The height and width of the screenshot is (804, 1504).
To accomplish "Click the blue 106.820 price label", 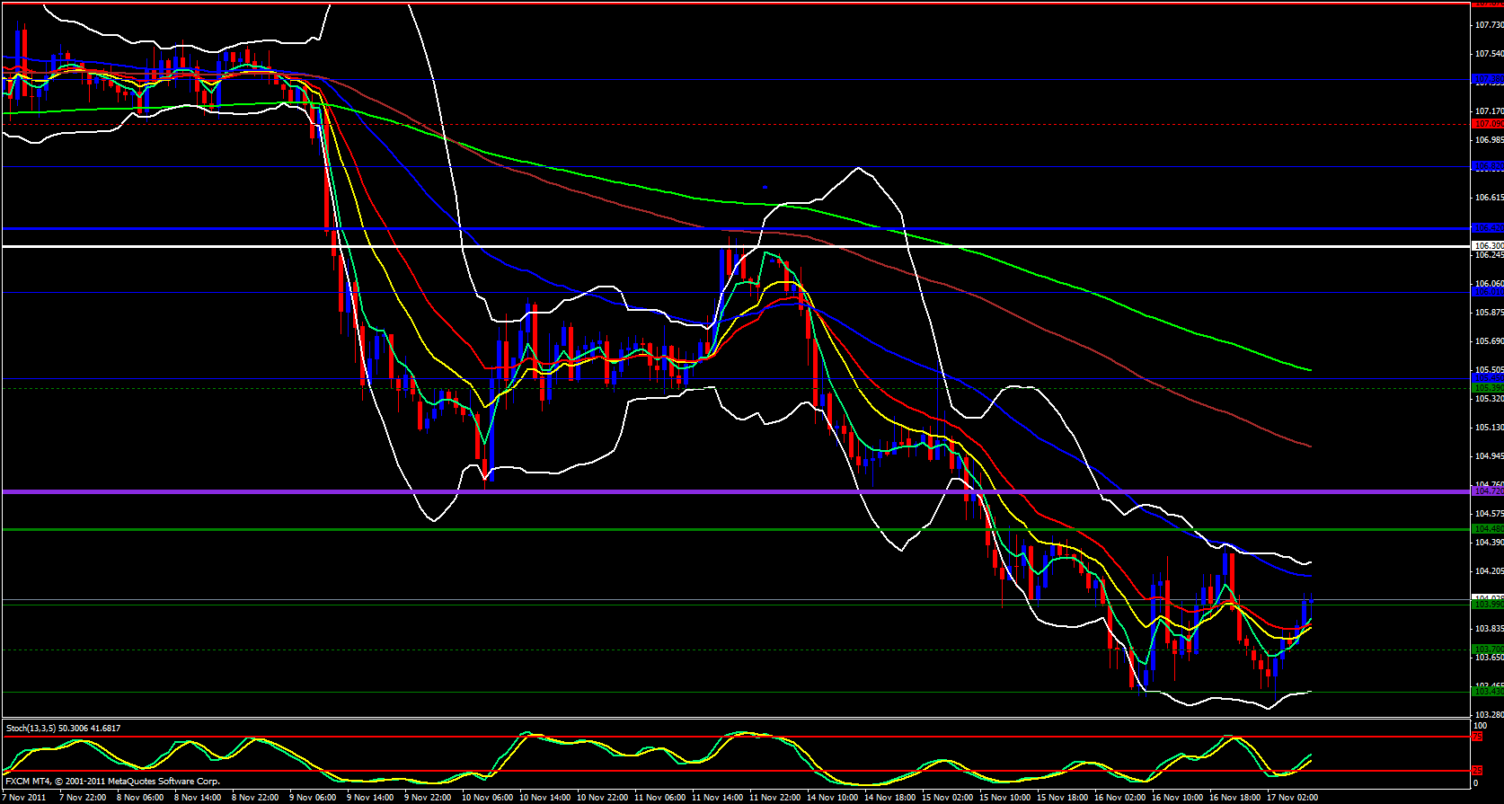I will coord(1487,166).
